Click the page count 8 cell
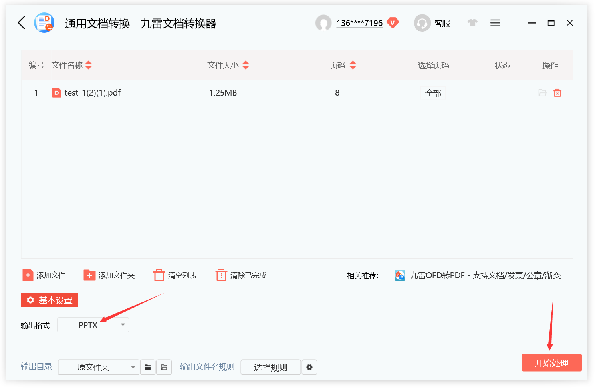 (337, 93)
